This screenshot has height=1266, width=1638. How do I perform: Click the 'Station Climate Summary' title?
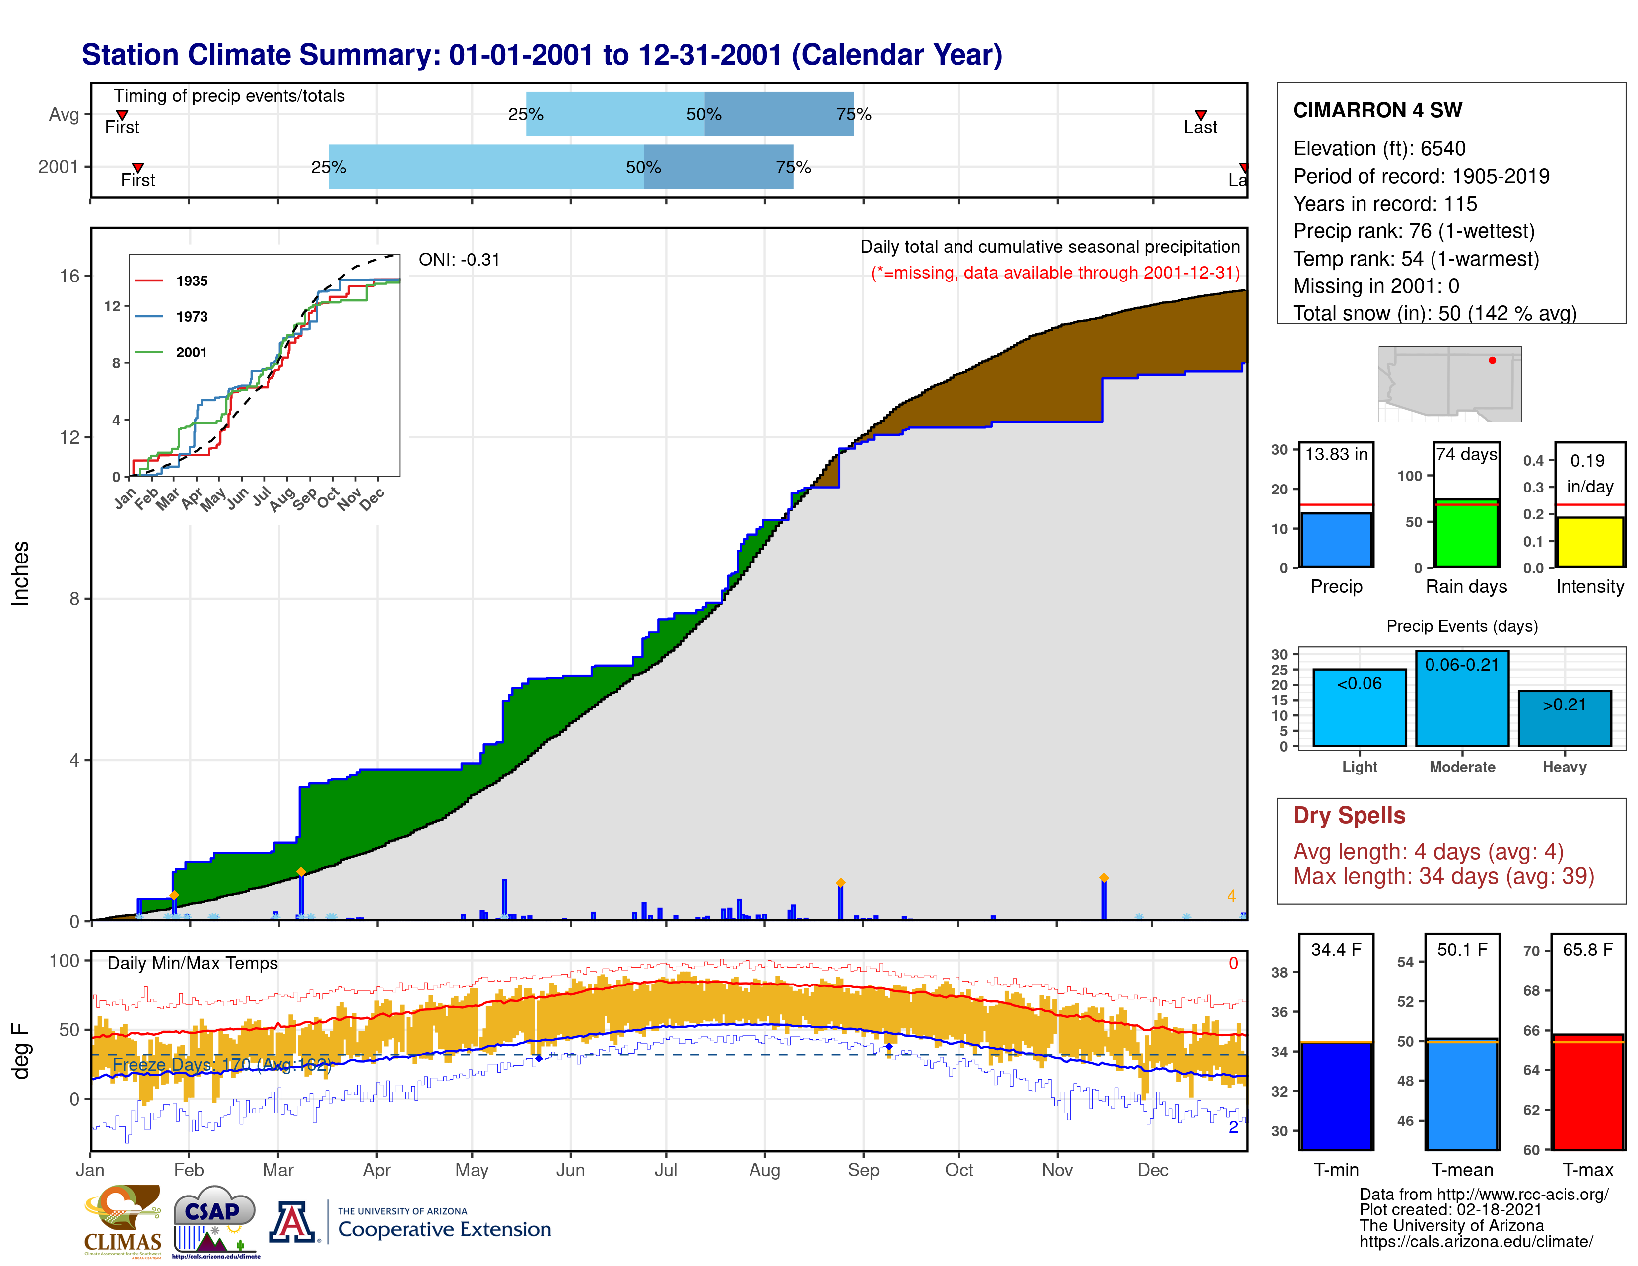click(x=542, y=55)
